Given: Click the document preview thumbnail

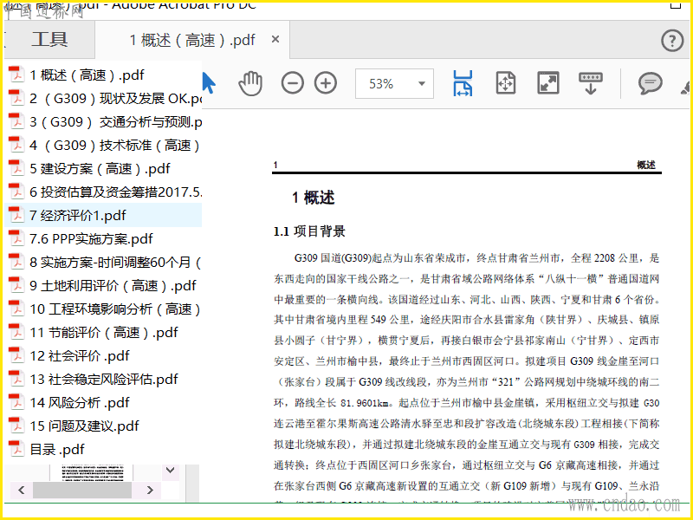Looking at the screenshot, I should [93, 472].
